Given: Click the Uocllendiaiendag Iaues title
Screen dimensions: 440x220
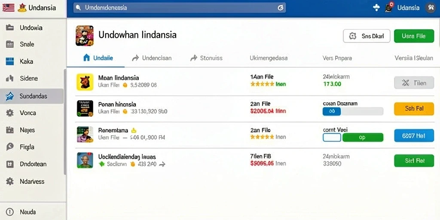Looking at the screenshot, I should point(127,157).
